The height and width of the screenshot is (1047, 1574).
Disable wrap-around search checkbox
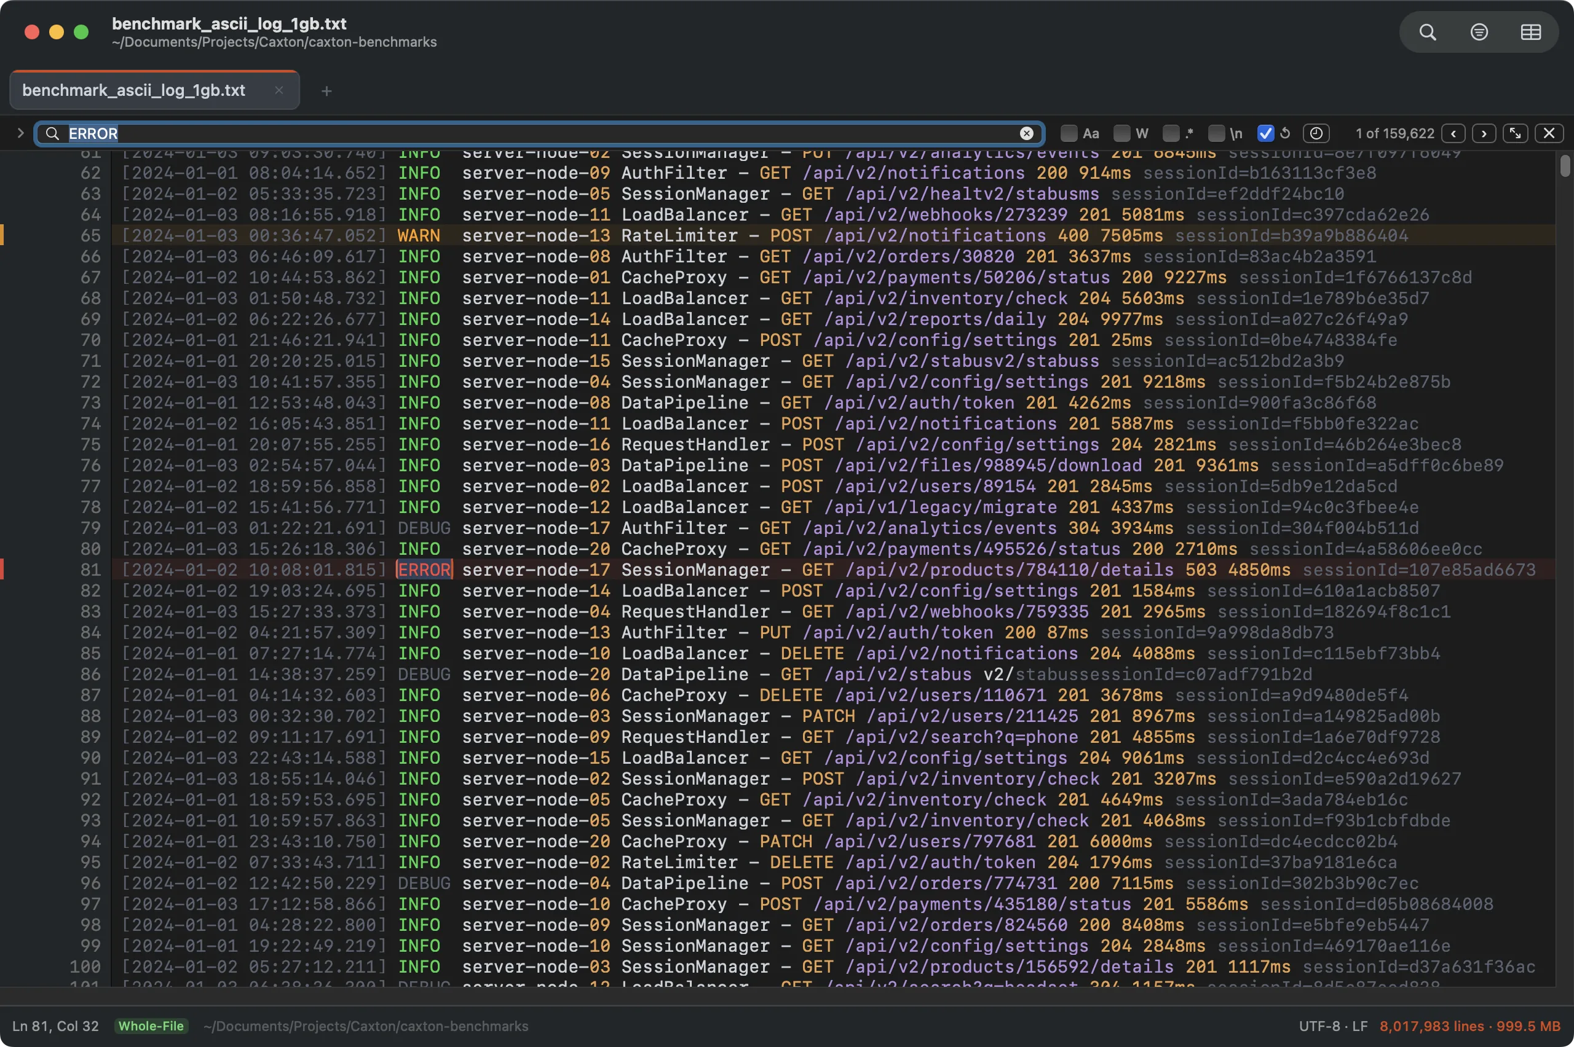(x=1265, y=133)
